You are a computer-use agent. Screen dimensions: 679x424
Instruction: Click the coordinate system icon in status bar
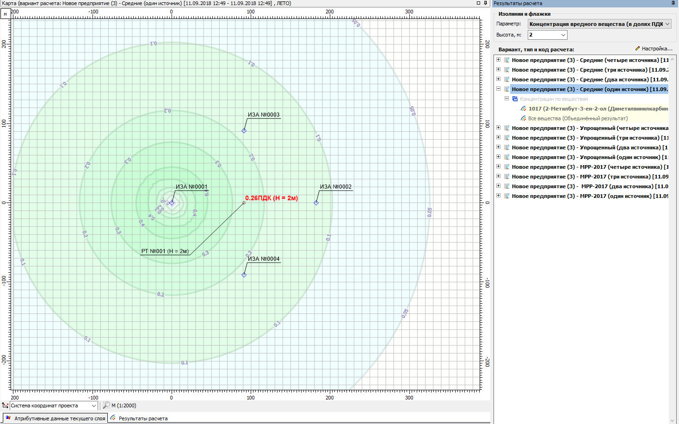pos(5,406)
